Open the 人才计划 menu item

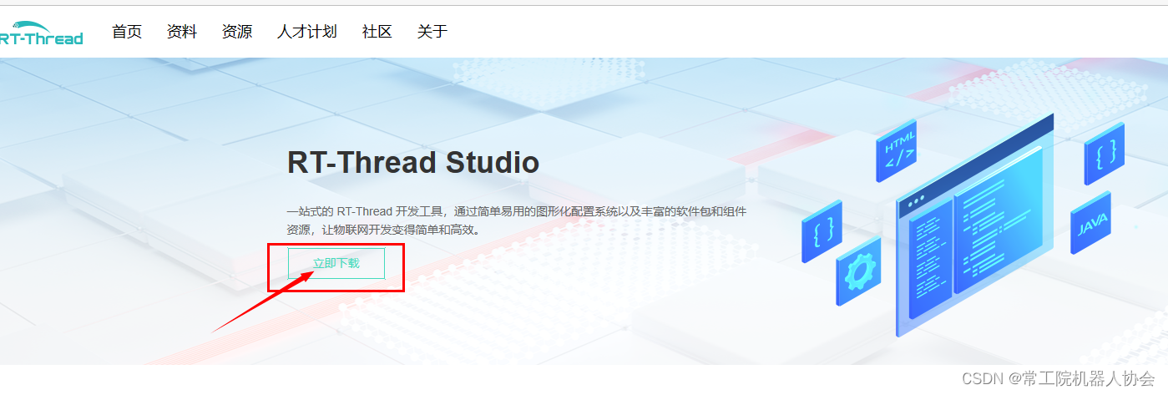click(x=307, y=32)
